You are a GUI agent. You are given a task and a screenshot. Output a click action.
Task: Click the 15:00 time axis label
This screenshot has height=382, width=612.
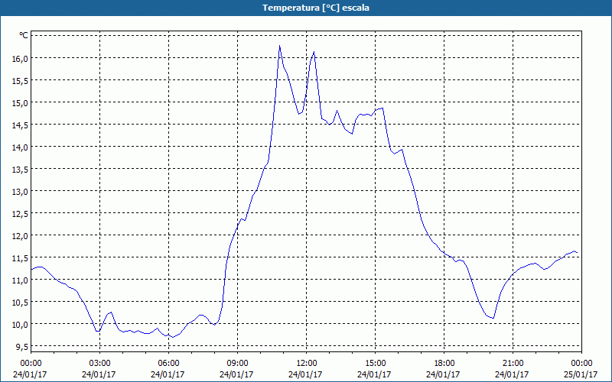[375, 364]
